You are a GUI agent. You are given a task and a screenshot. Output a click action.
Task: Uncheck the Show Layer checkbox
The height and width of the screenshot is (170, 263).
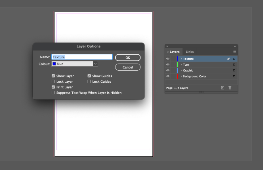coord(53,76)
